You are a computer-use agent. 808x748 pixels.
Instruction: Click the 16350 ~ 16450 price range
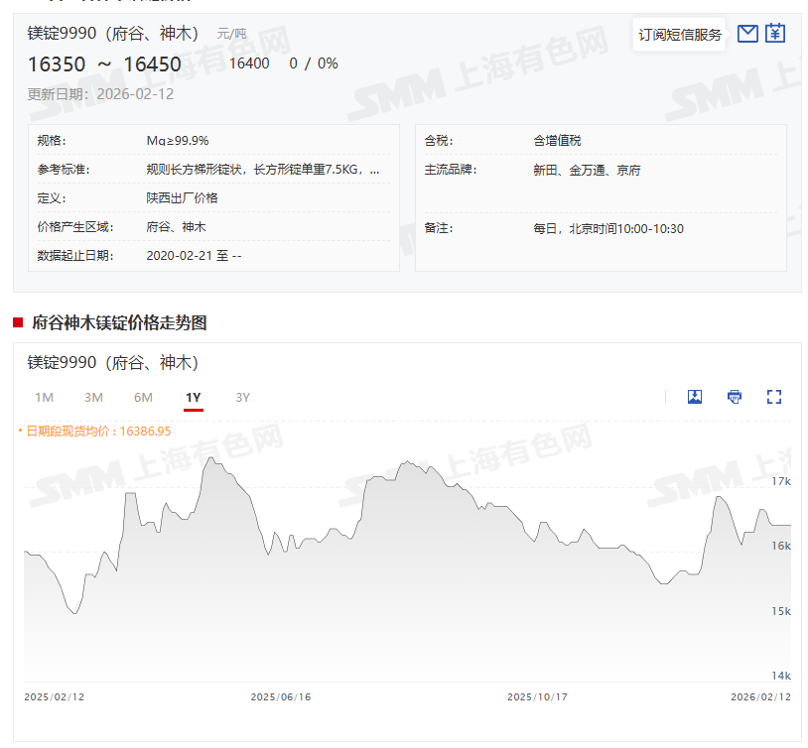[x=104, y=64]
